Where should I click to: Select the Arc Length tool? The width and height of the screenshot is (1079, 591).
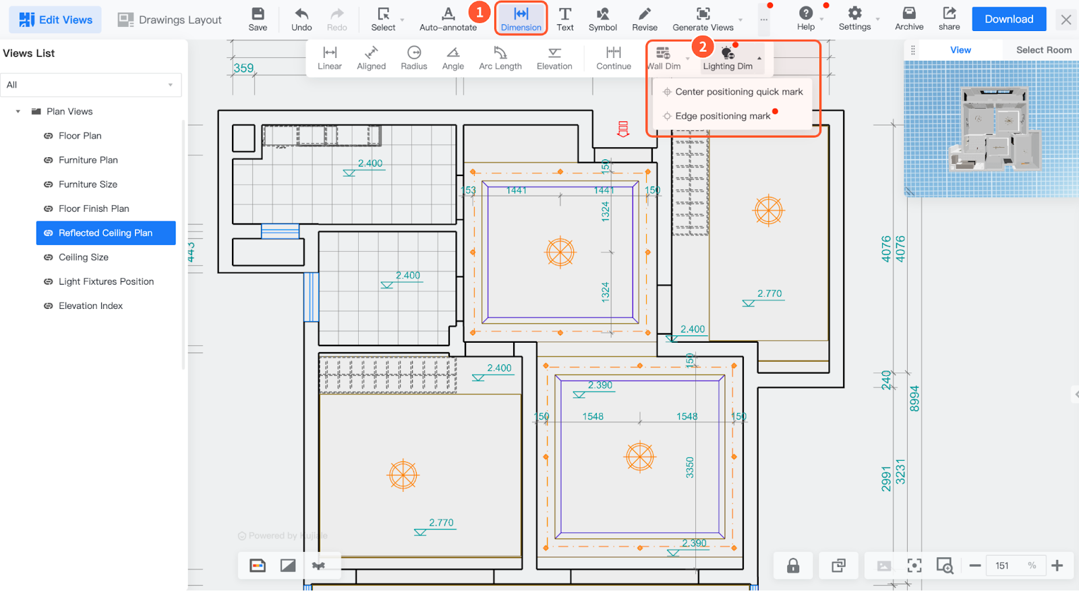[500, 58]
